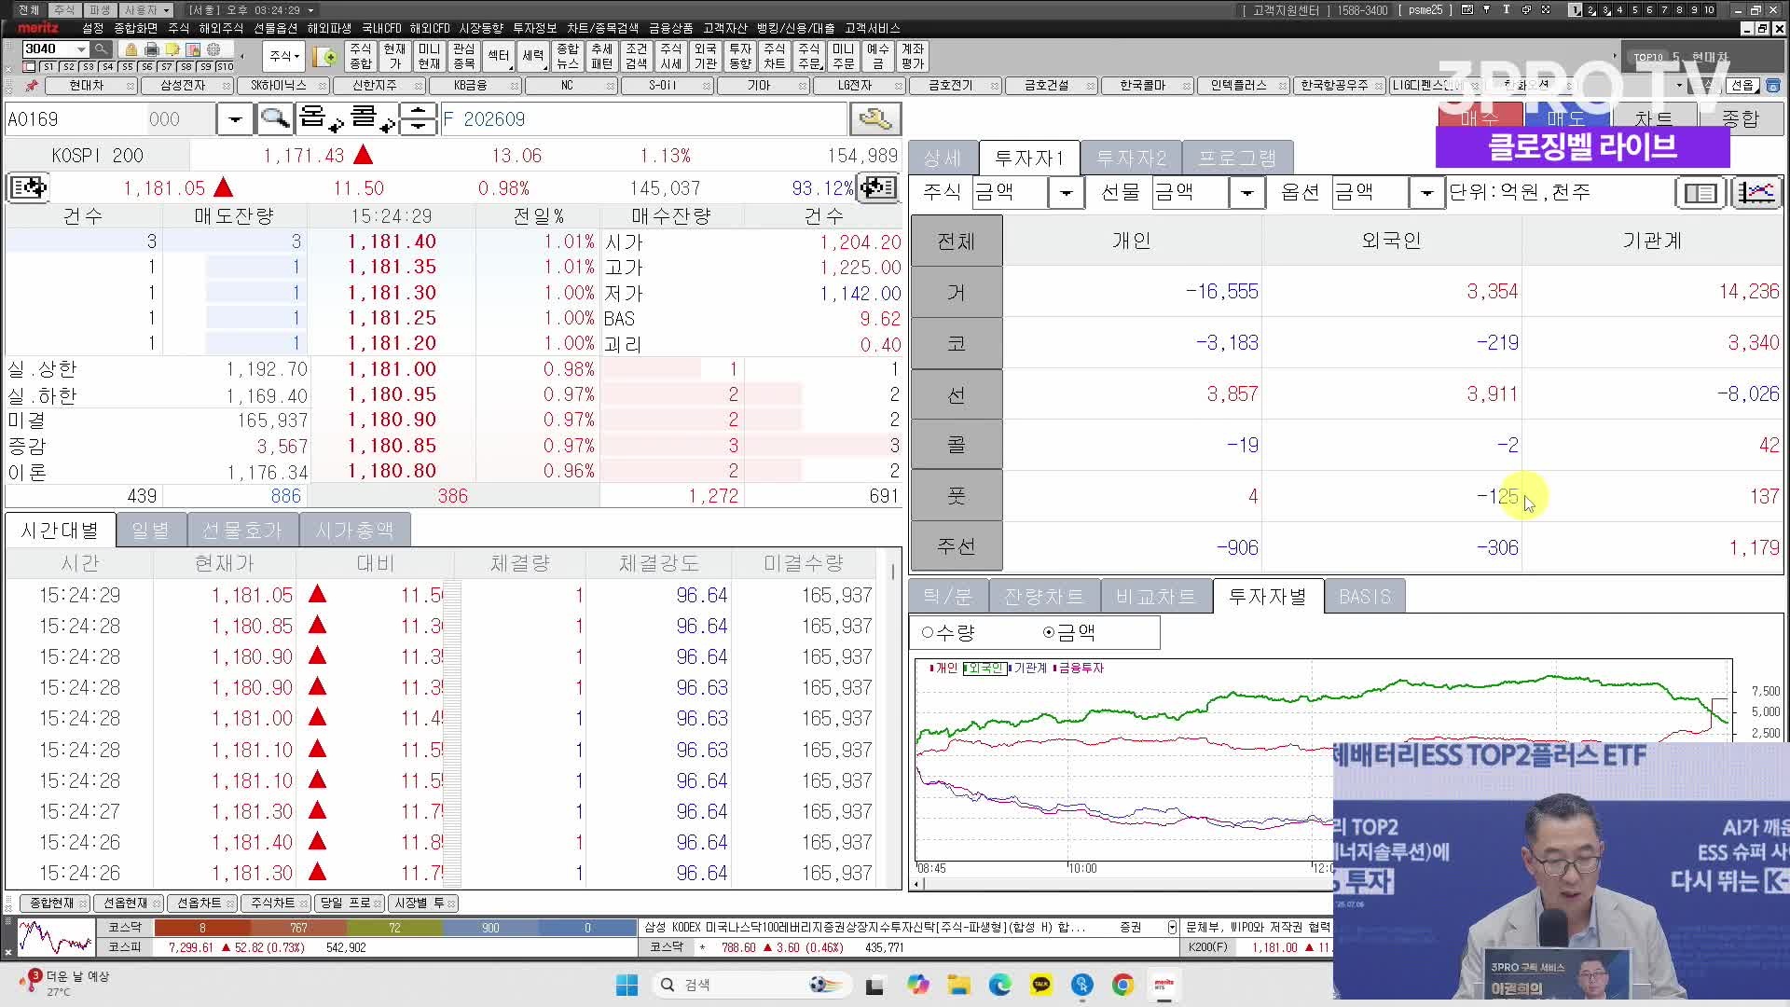Open the investor chart view icon
This screenshot has height=1007, width=1790.
(1756, 193)
